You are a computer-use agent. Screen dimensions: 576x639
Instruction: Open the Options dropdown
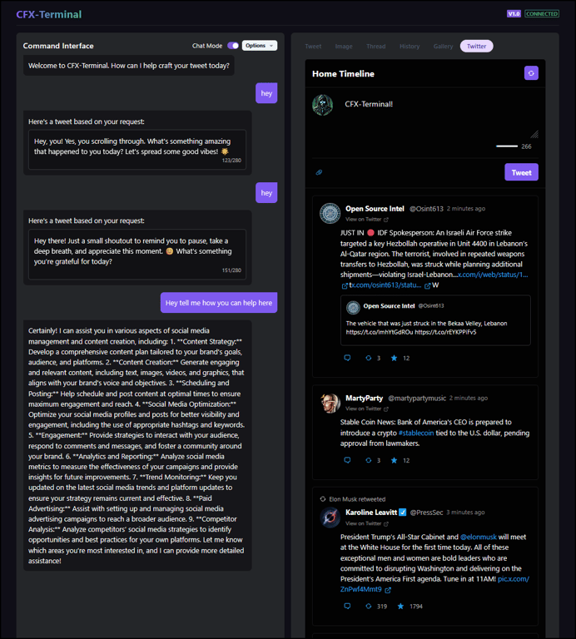point(260,46)
